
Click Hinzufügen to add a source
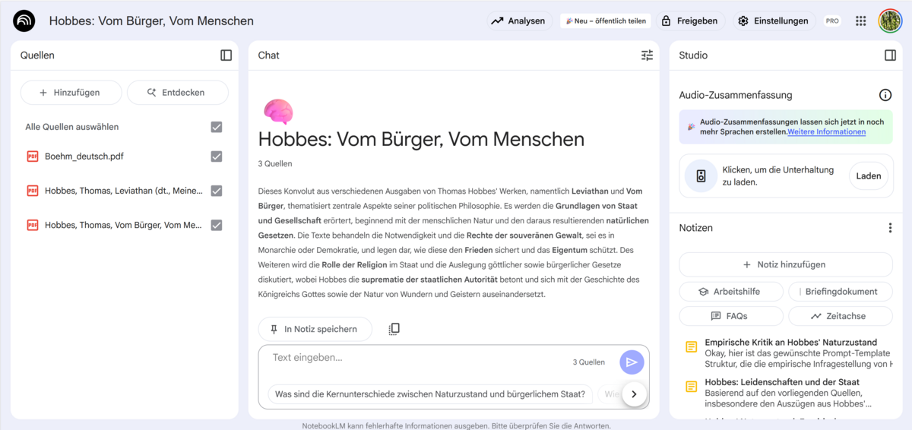point(71,93)
